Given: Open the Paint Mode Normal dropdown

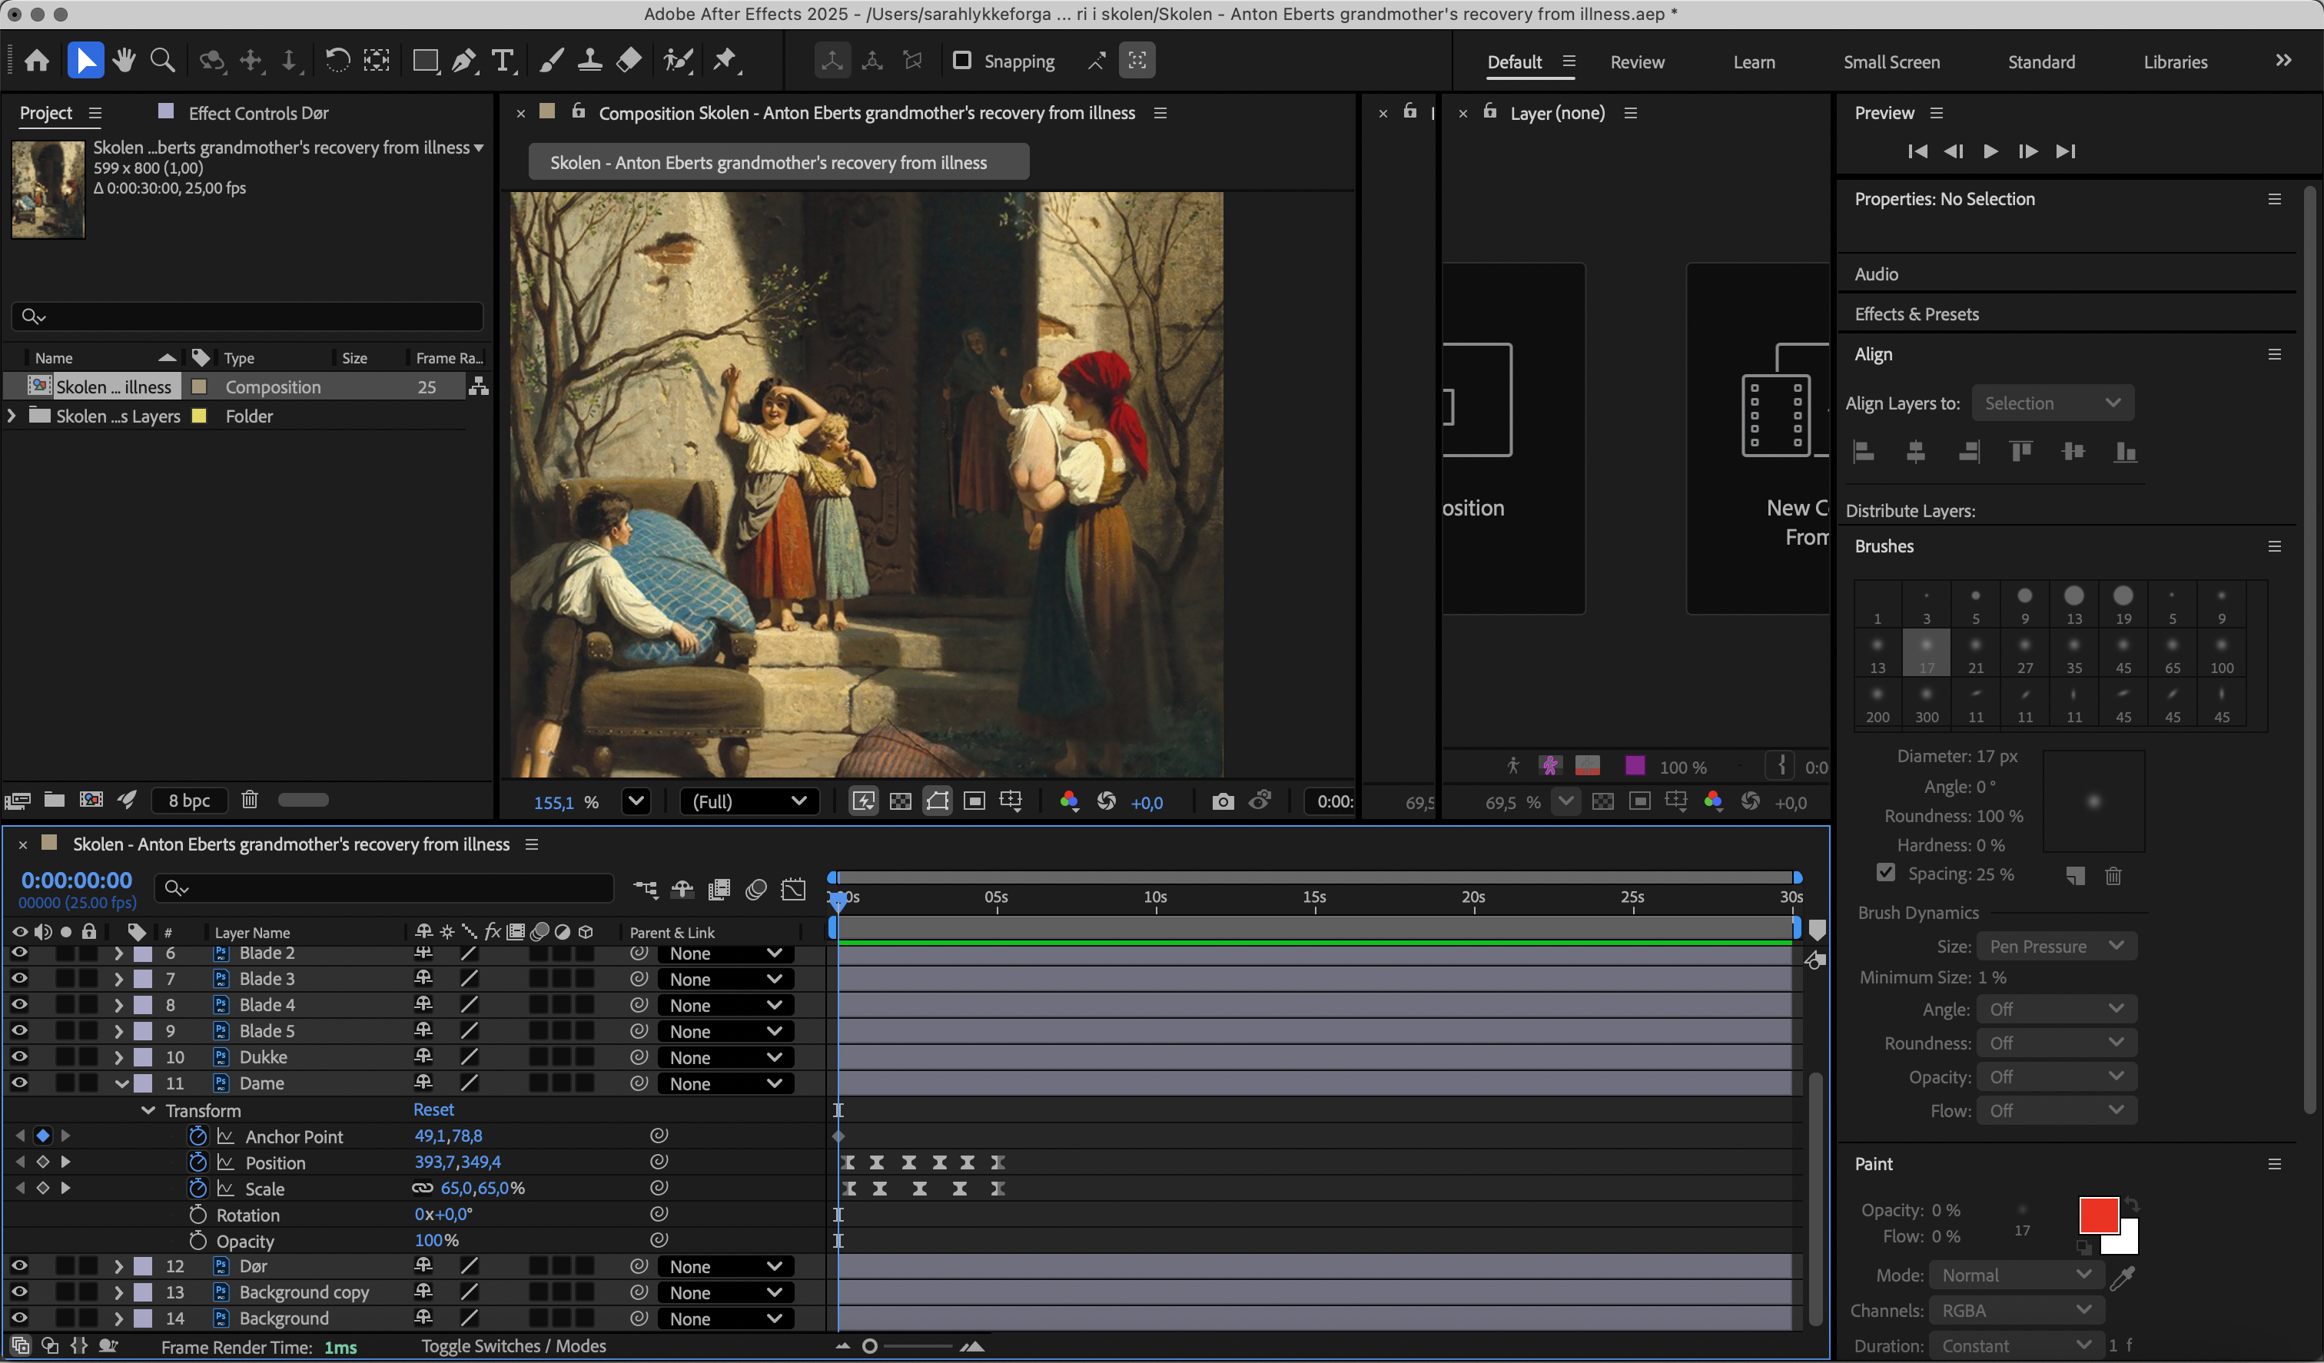Looking at the screenshot, I should point(2016,1275).
